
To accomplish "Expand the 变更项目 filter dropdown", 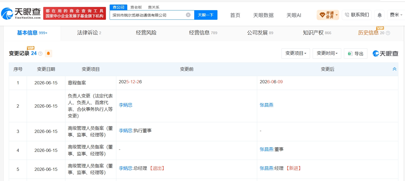I will point(296,53).
